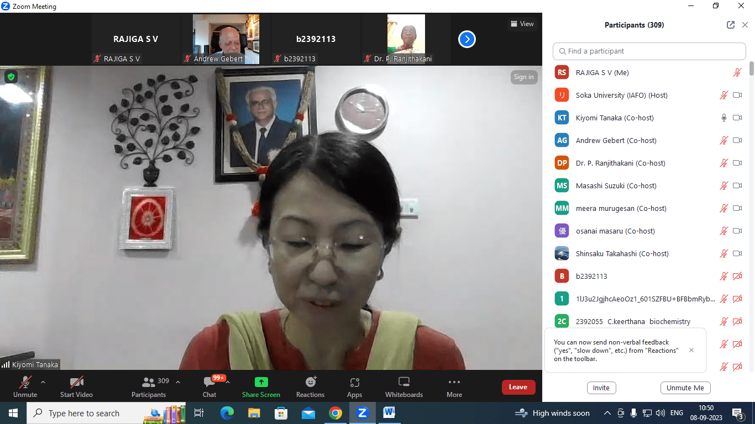Pop out the Participants panel
This screenshot has height=424, width=755.
[731, 25]
